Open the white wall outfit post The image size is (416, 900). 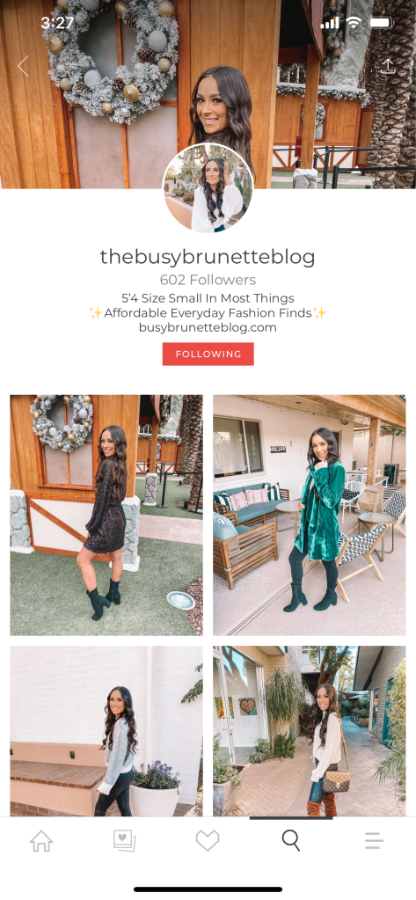pos(106,731)
